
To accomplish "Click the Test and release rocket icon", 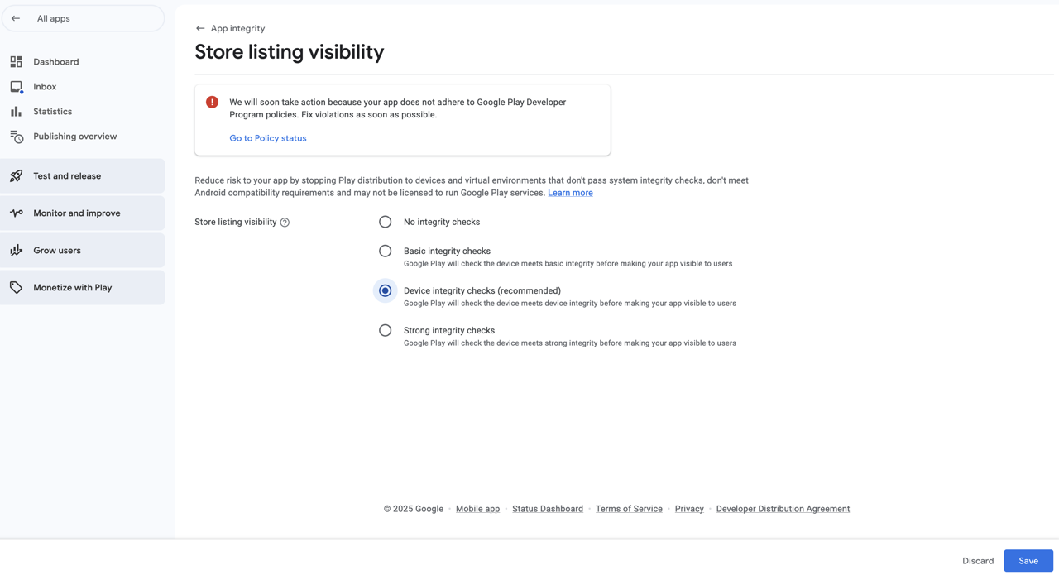I will pos(16,175).
